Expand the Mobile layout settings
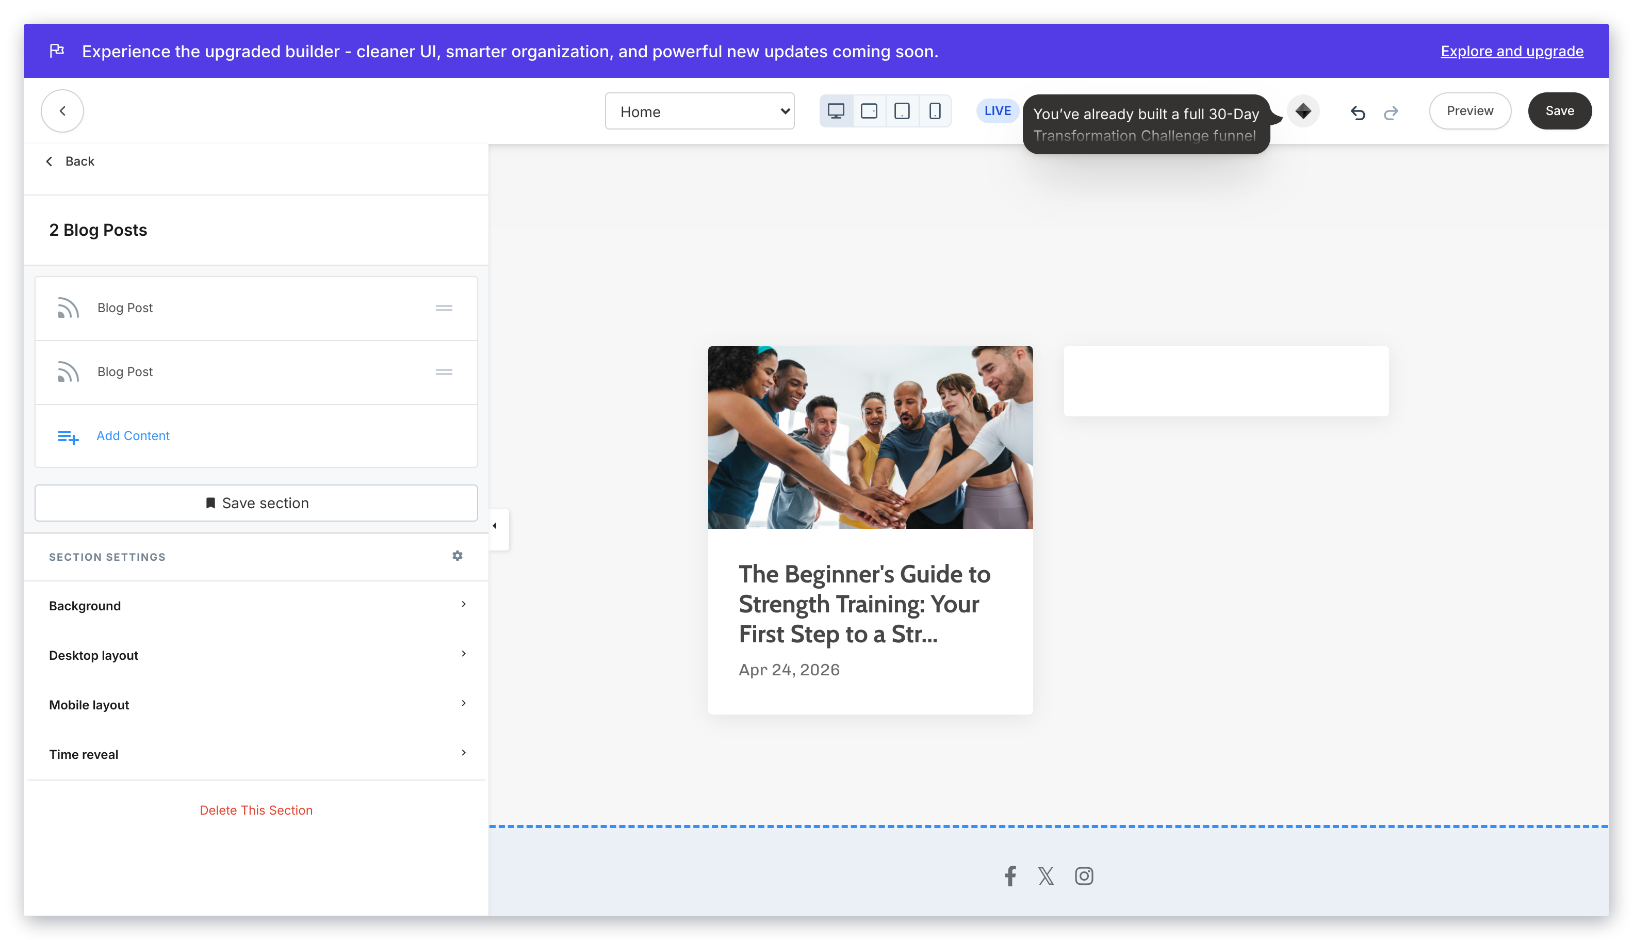 tap(256, 705)
